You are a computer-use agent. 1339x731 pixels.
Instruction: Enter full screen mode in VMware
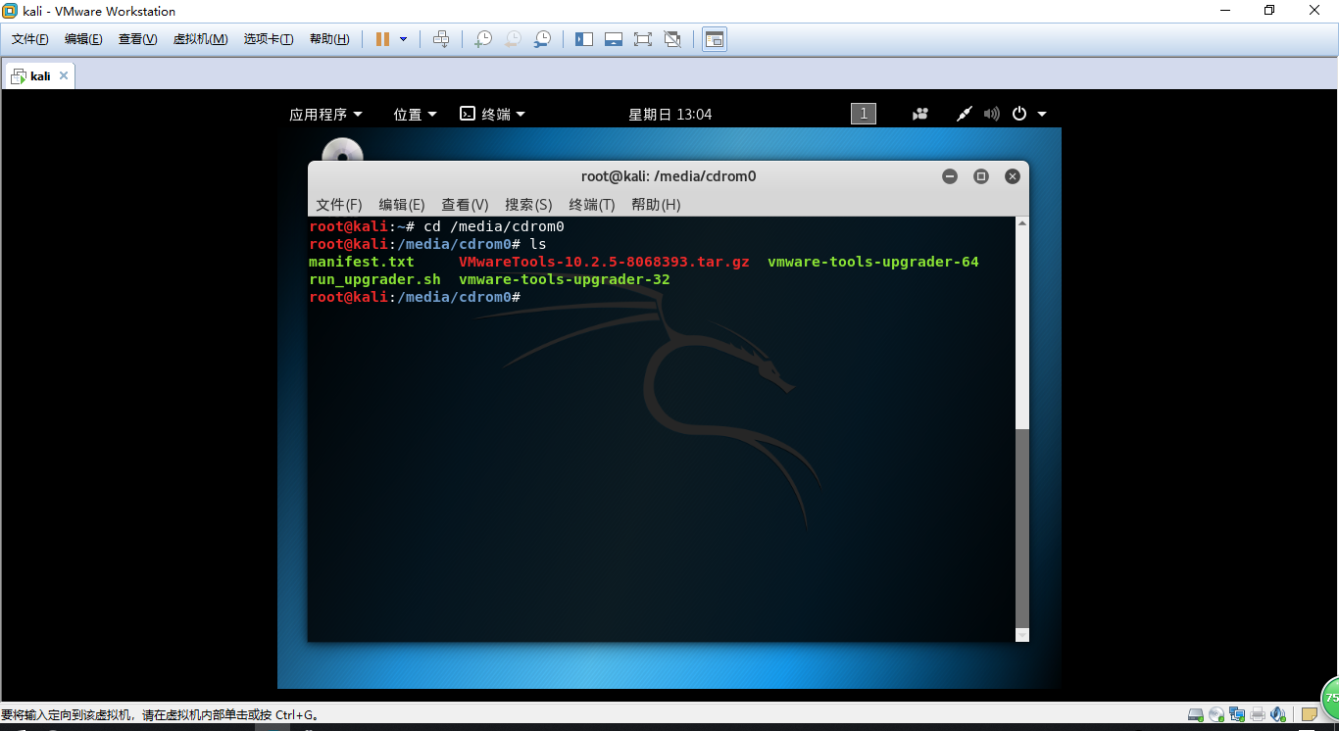(643, 39)
